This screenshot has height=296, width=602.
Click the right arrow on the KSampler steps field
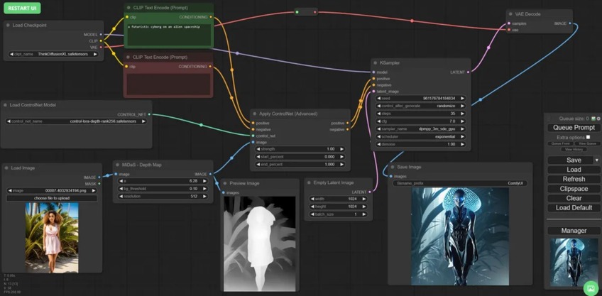tap(462, 114)
